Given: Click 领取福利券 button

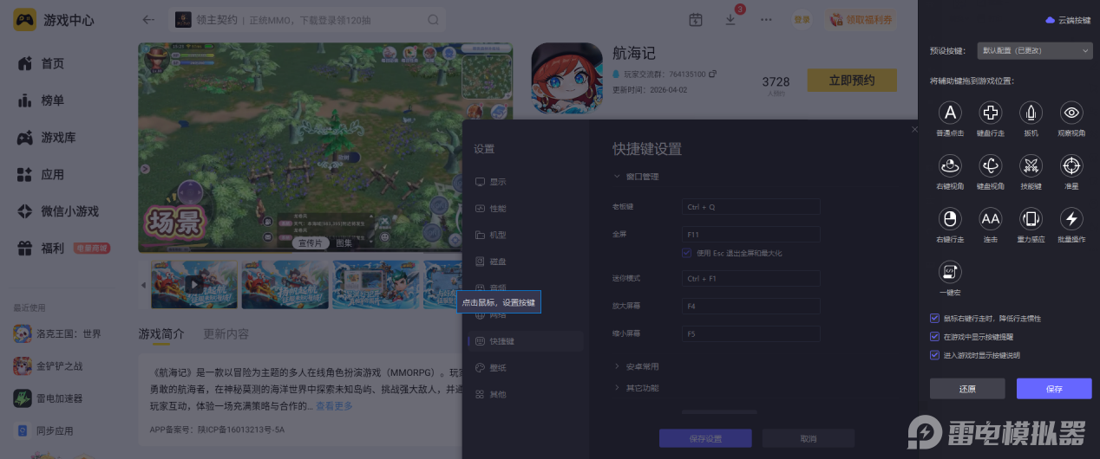Looking at the screenshot, I should coord(861,19).
